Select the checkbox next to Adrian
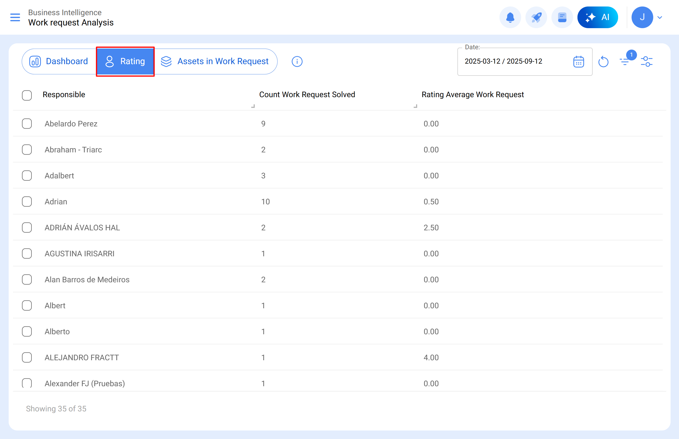Viewport: 679px width, 439px height. click(27, 202)
